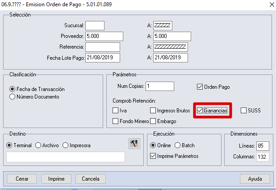Close the Emision Orden de Pago window

point(272,4)
